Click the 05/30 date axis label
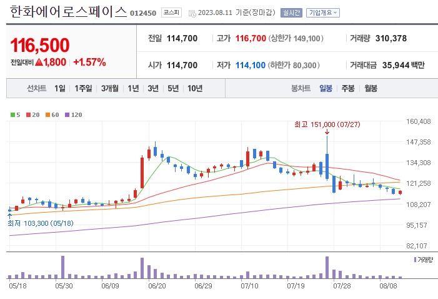438x299 pixels. click(x=64, y=286)
